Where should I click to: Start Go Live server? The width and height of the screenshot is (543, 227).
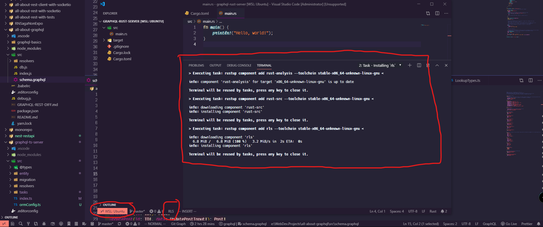pyautogui.click(x=509, y=224)
